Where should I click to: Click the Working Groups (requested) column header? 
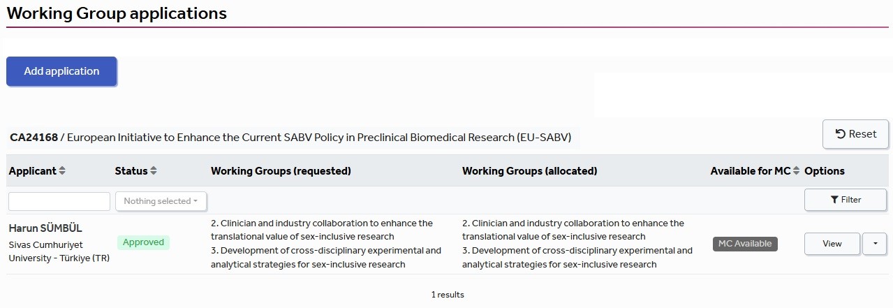[x=281, y=171]
